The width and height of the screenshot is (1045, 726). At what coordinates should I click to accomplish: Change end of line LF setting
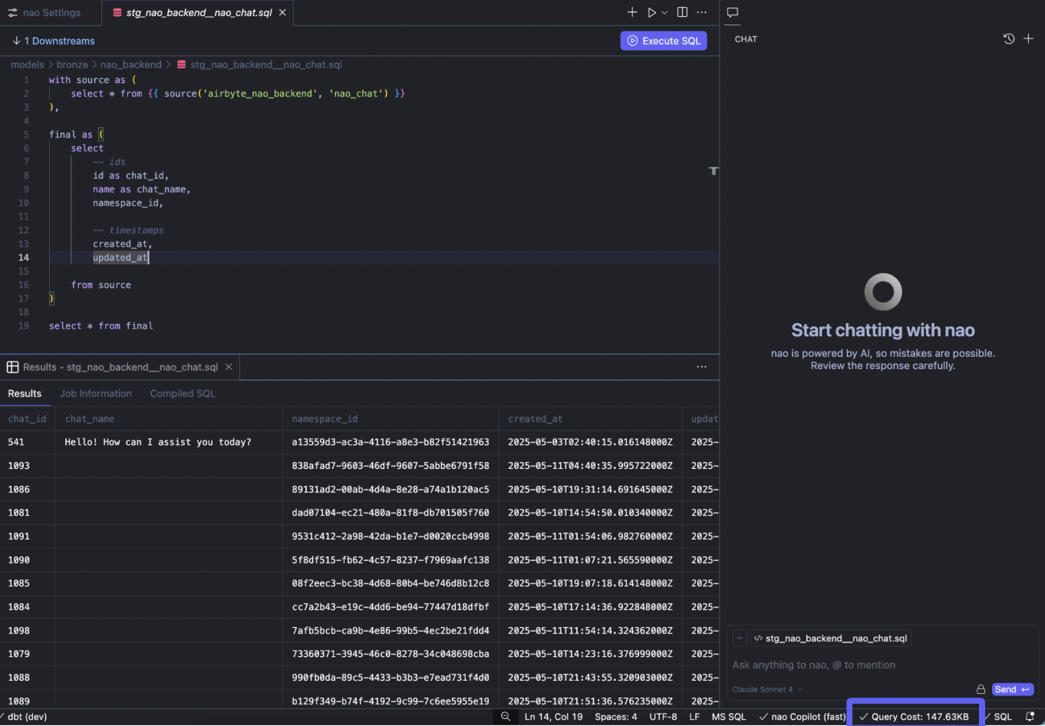[694, 717]
